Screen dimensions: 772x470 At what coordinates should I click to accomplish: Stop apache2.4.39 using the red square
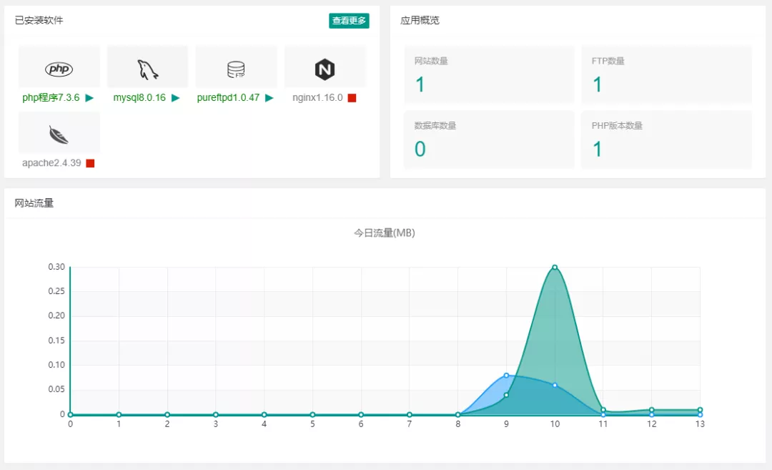(90, 163)
